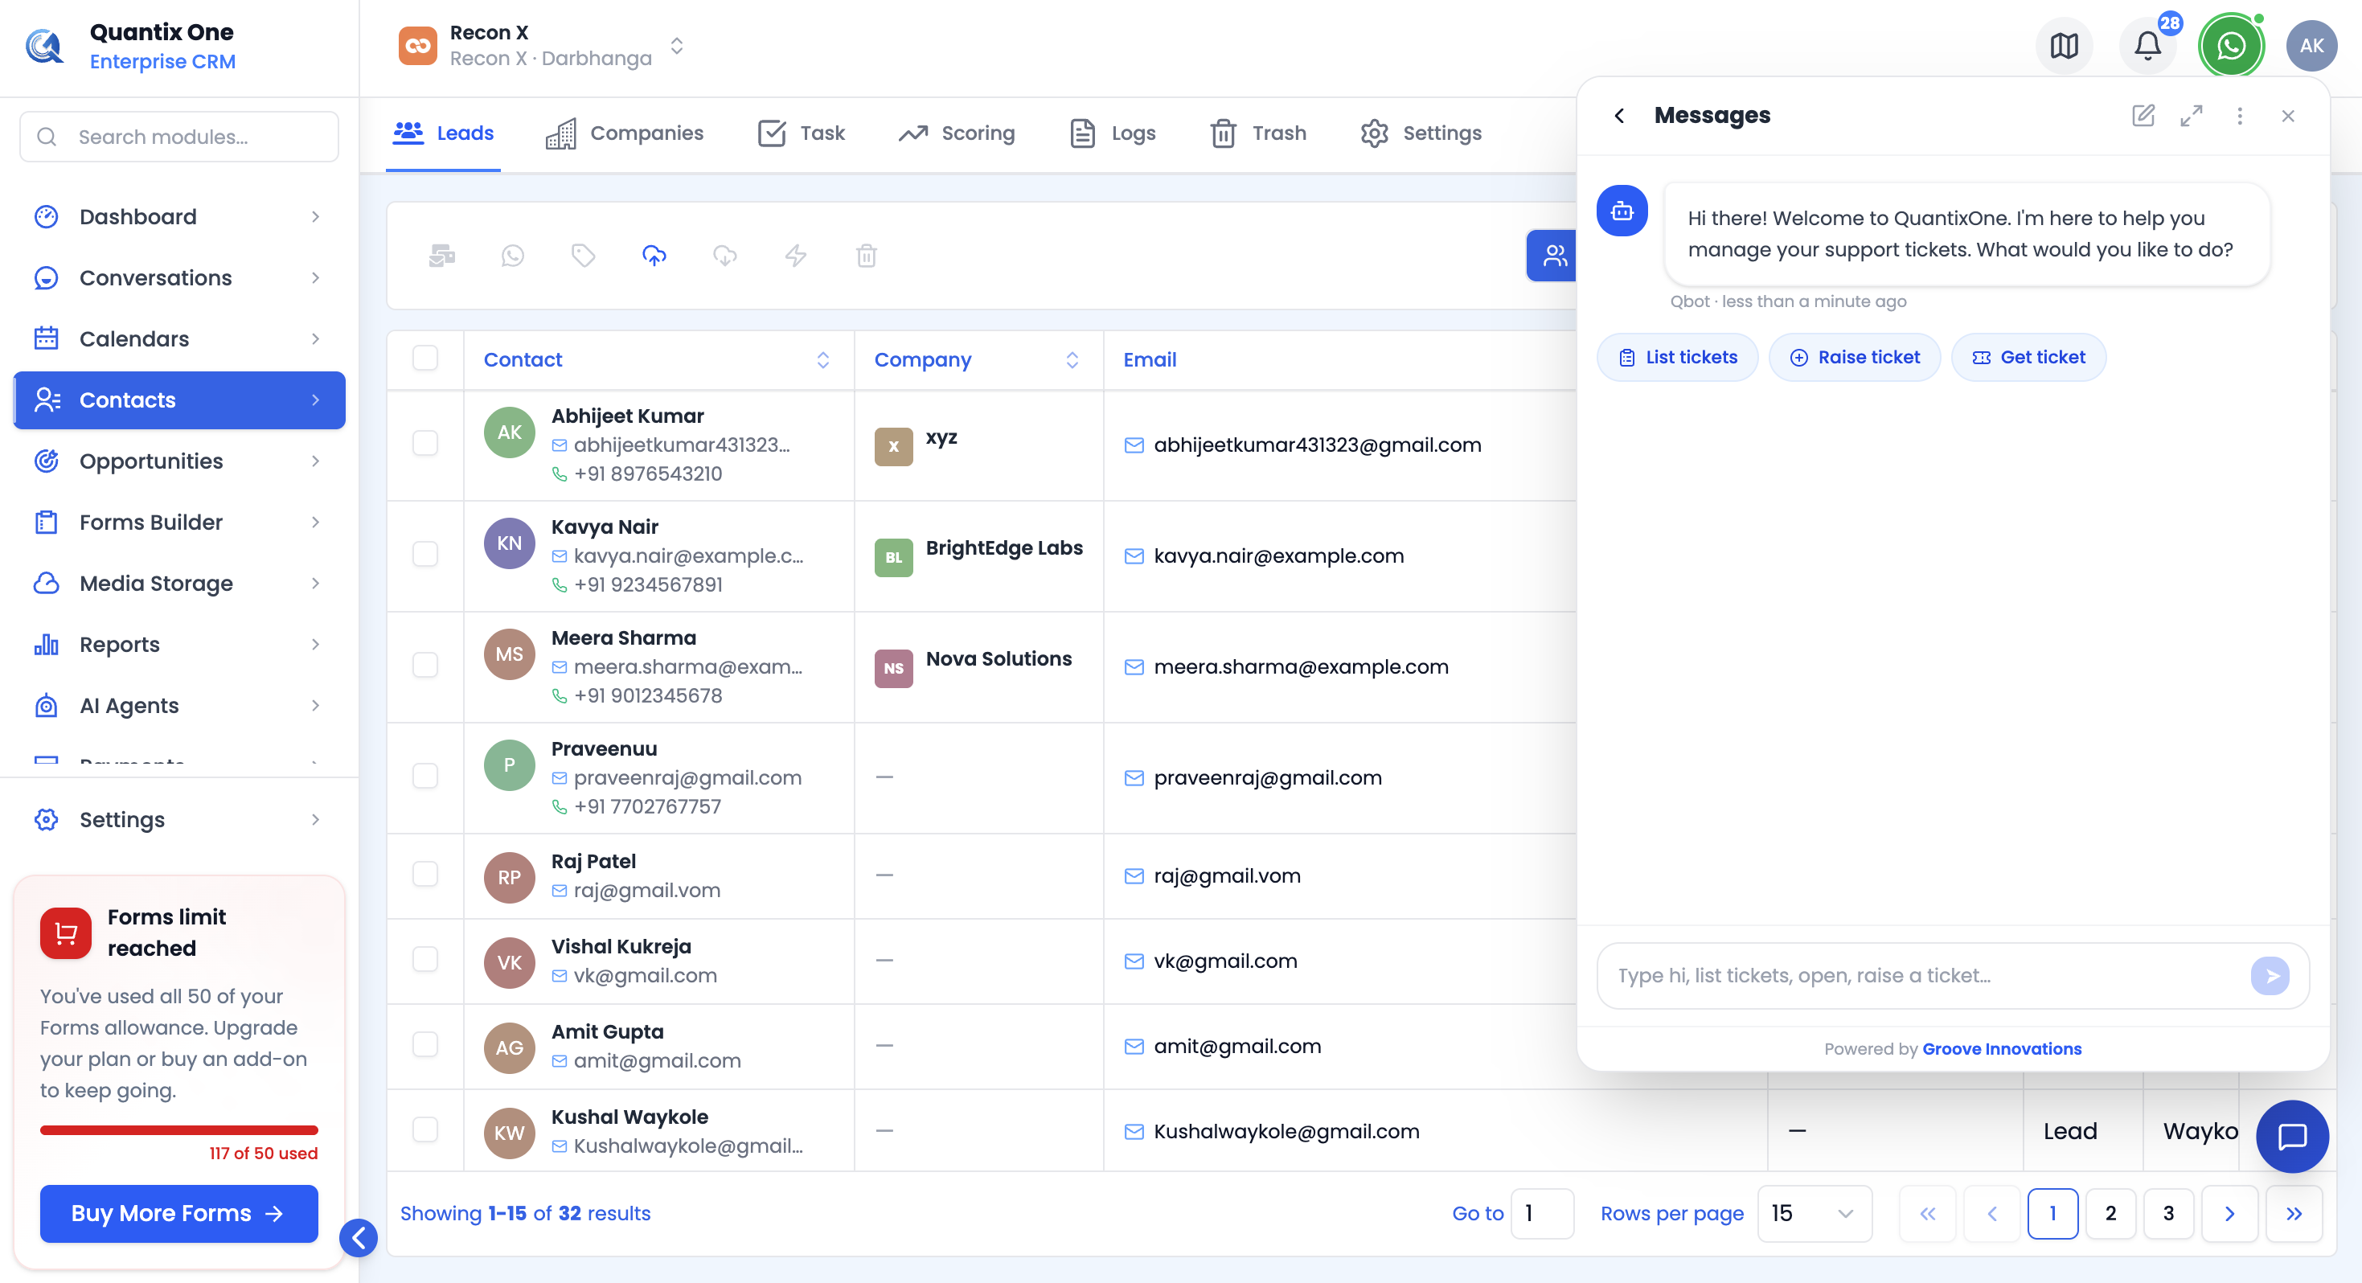Expand the Dashboard menu

point(178,216)
